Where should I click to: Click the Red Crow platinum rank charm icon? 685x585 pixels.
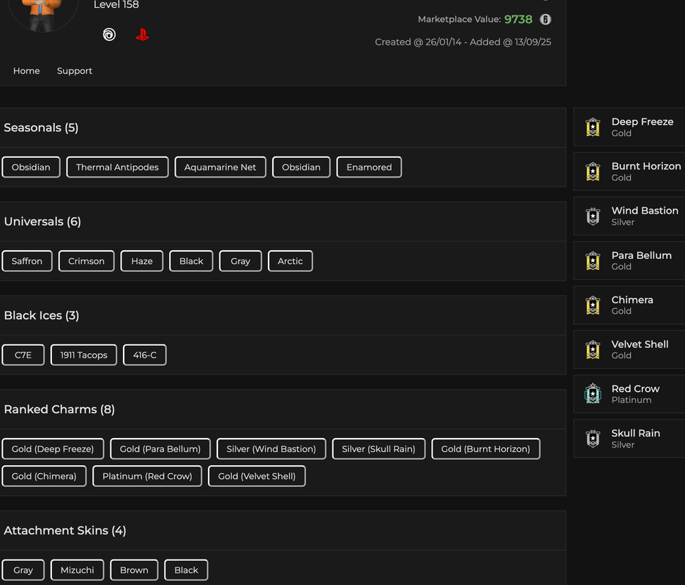[x=593, y=394]
